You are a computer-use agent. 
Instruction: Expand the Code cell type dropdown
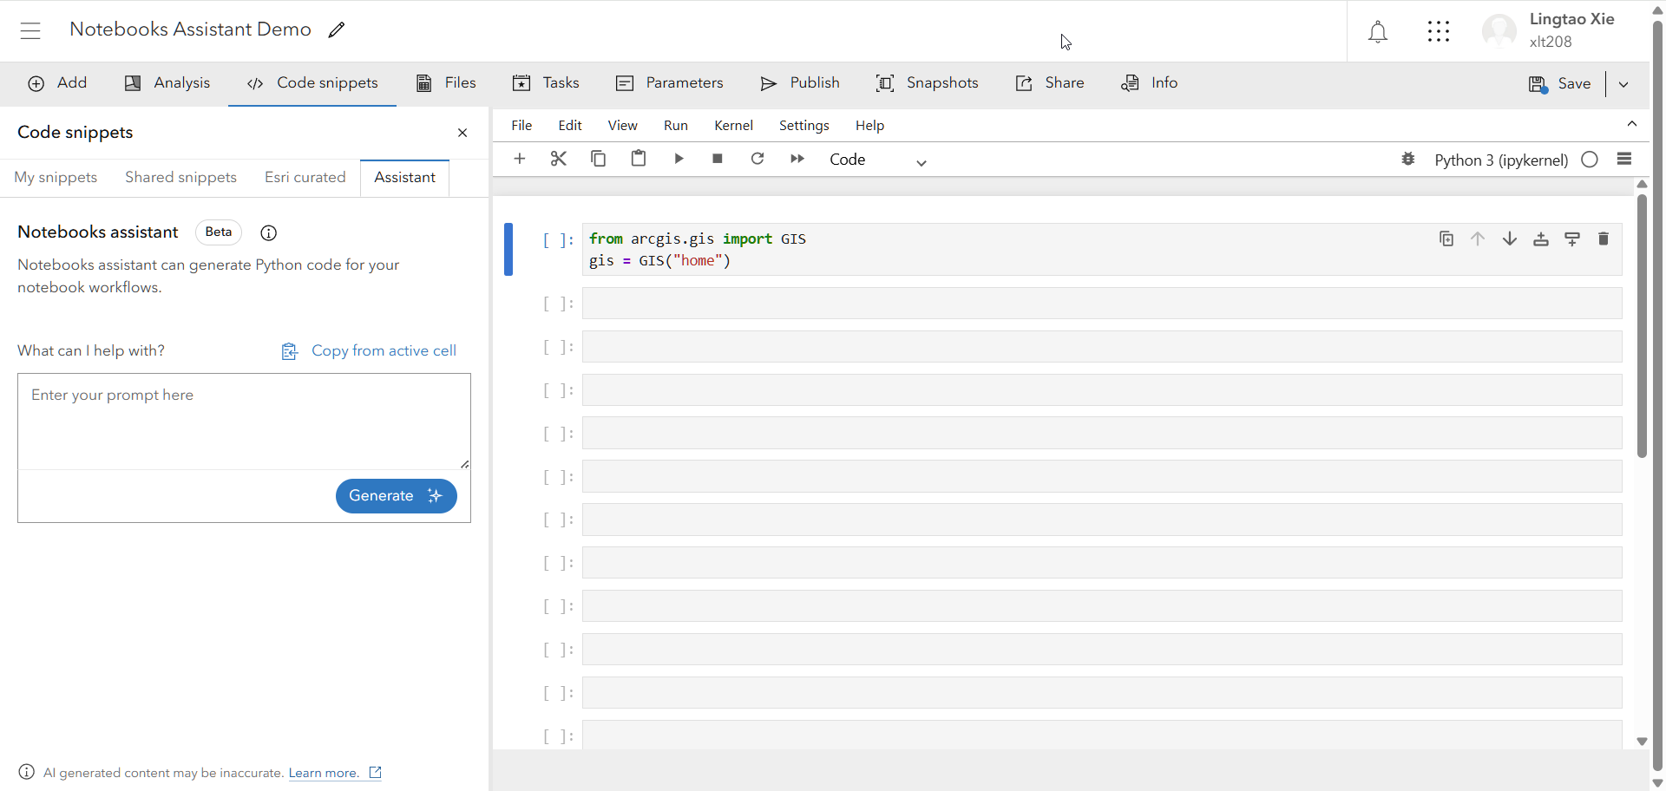click(921, 162)
